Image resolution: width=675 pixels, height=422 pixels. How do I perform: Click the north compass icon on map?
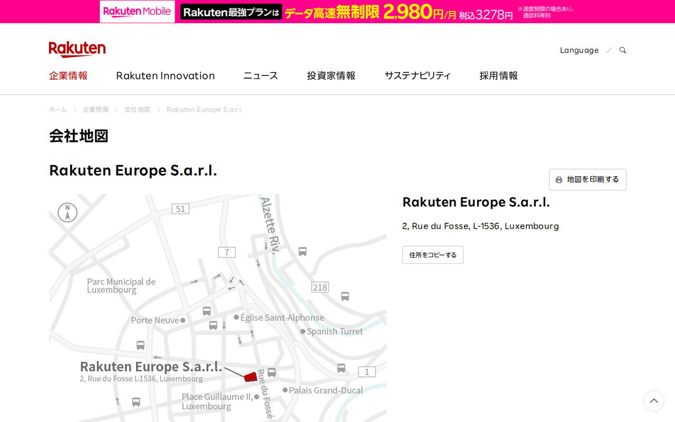[67, 213]
